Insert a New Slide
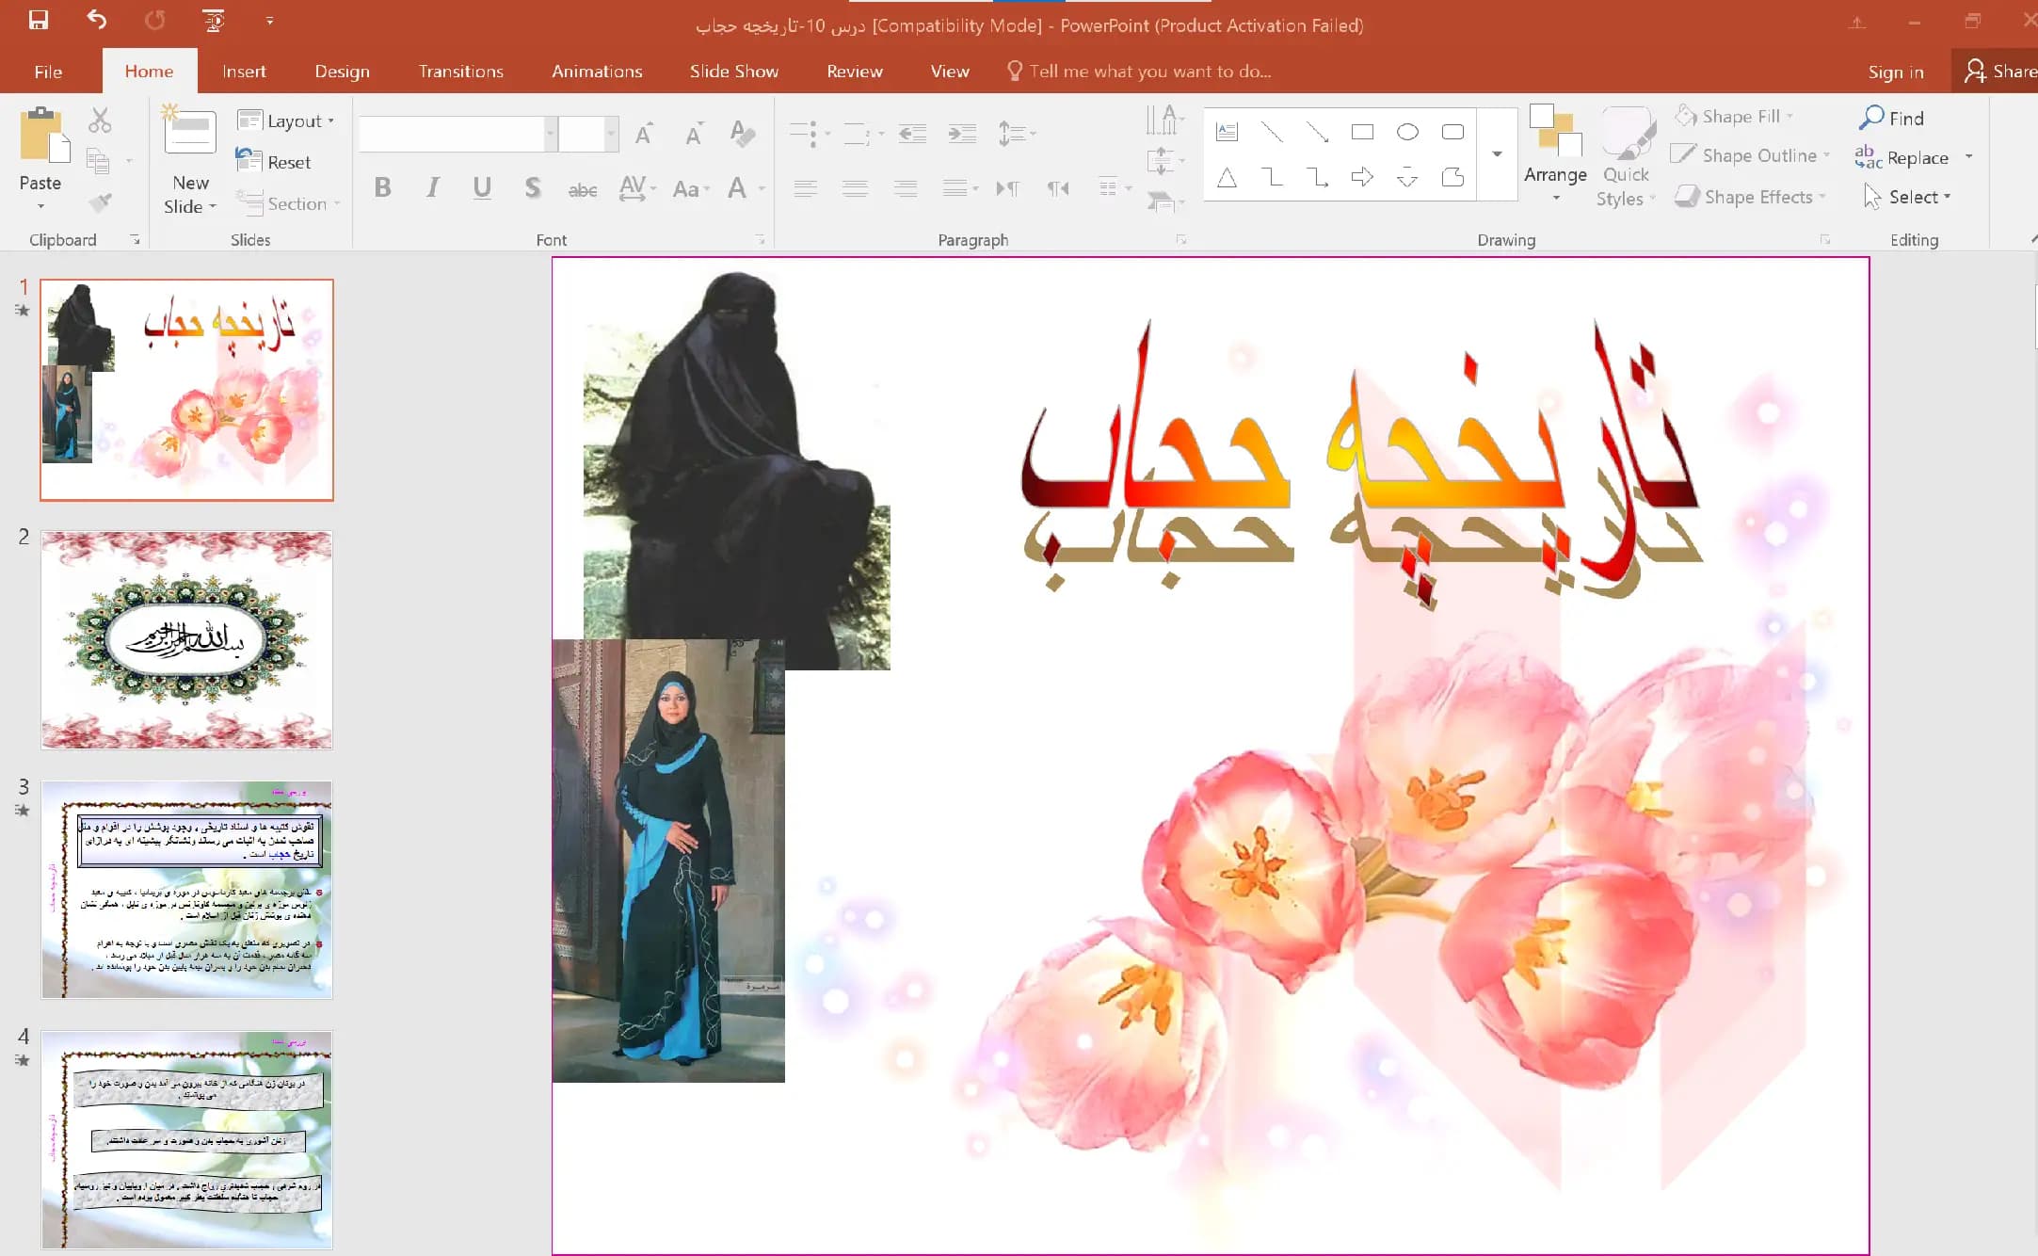 tap(190, 160)
